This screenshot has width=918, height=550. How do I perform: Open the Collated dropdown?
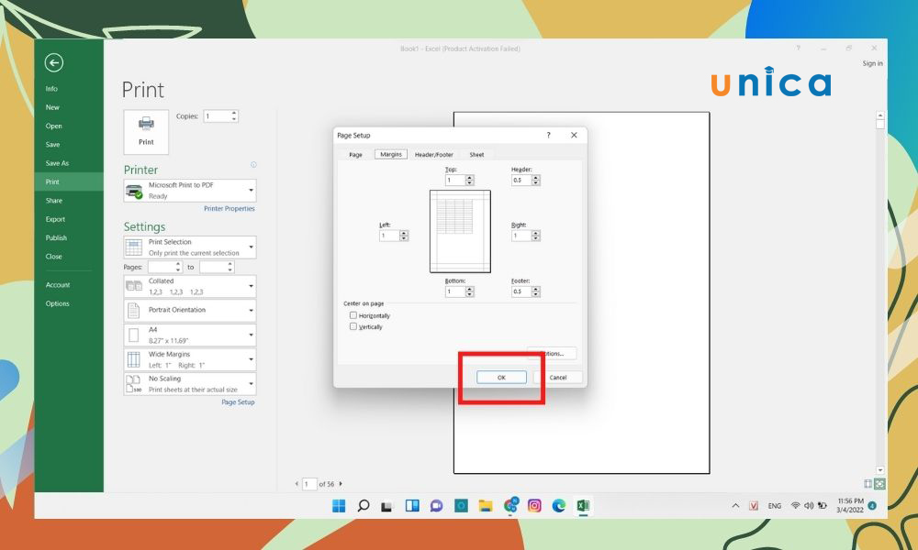190,286
